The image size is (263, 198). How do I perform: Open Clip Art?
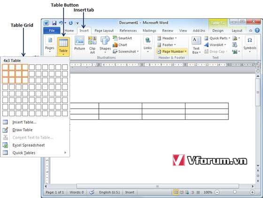coord(92,45)
